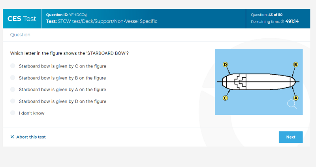Image resolution: width=316 pixels, height=167 pixels.
Task: Click the CES Test logo
Action: pos(22,19)
